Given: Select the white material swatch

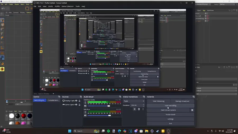Looking at the screenshot, I should [12, 116].
